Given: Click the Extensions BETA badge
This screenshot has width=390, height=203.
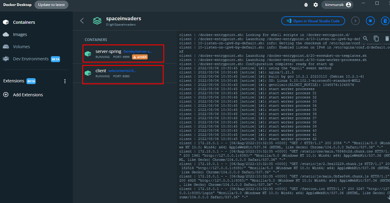Looking at the screenshot, I should tap(31, 81).
